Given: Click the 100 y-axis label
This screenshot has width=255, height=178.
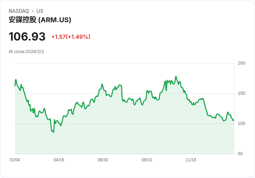Looking at the screenshot, I should tap(241, 124).
